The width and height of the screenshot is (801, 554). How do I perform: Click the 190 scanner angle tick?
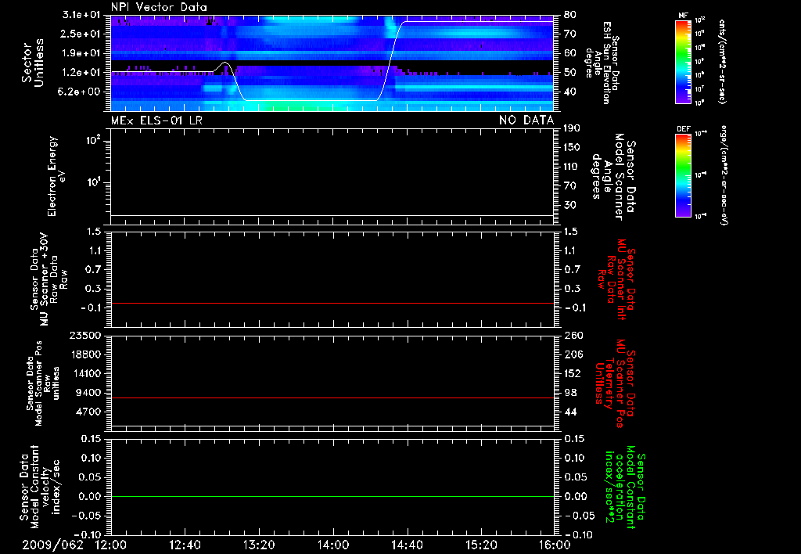click(572, 128)
